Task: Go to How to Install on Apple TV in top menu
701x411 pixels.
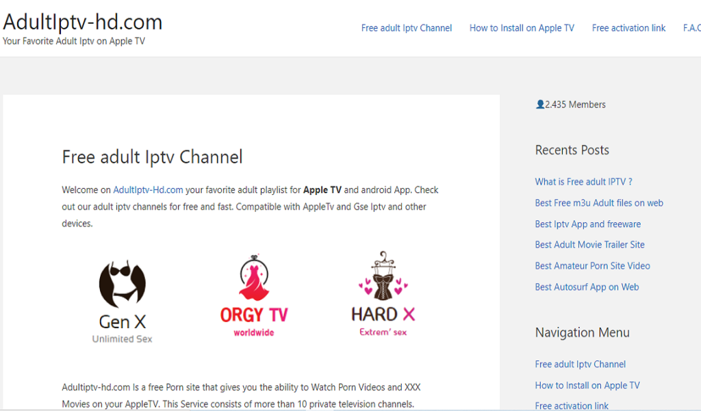Action: [522, 28]
